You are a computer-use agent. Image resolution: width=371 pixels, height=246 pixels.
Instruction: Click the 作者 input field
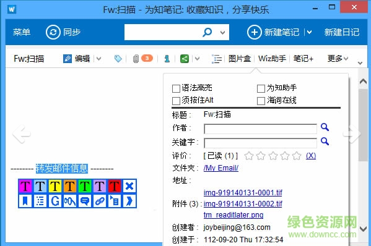(260, 129)
